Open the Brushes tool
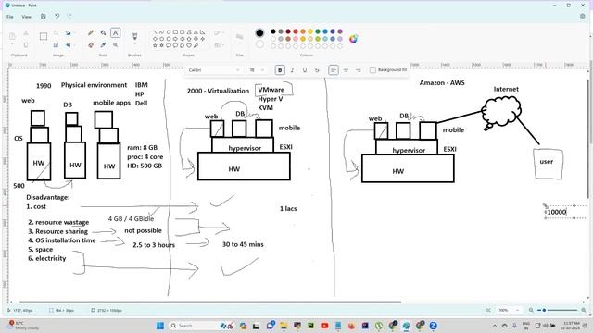The height and width of the screenshot is (333, 593). 134,37
